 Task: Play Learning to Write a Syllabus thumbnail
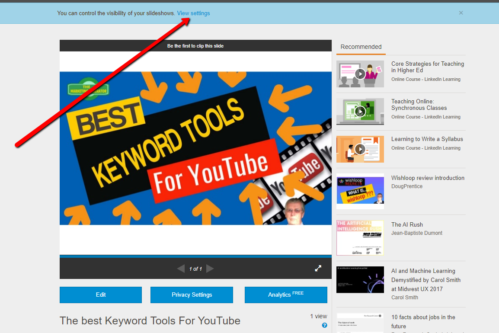click(x=360, y=149)
